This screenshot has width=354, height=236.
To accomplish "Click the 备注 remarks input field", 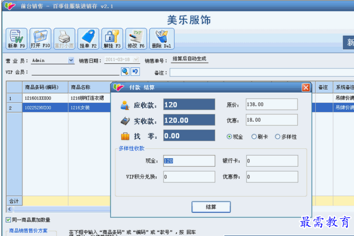I will (x=262, y=73).
